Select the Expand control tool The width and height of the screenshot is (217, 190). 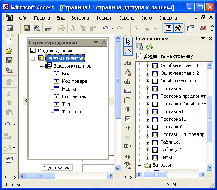[x=128, y=147]
